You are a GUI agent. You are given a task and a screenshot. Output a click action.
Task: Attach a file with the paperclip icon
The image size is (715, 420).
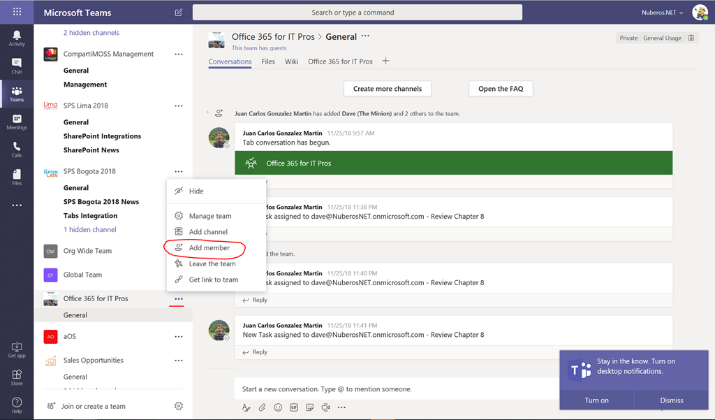[x=263, y=407]
